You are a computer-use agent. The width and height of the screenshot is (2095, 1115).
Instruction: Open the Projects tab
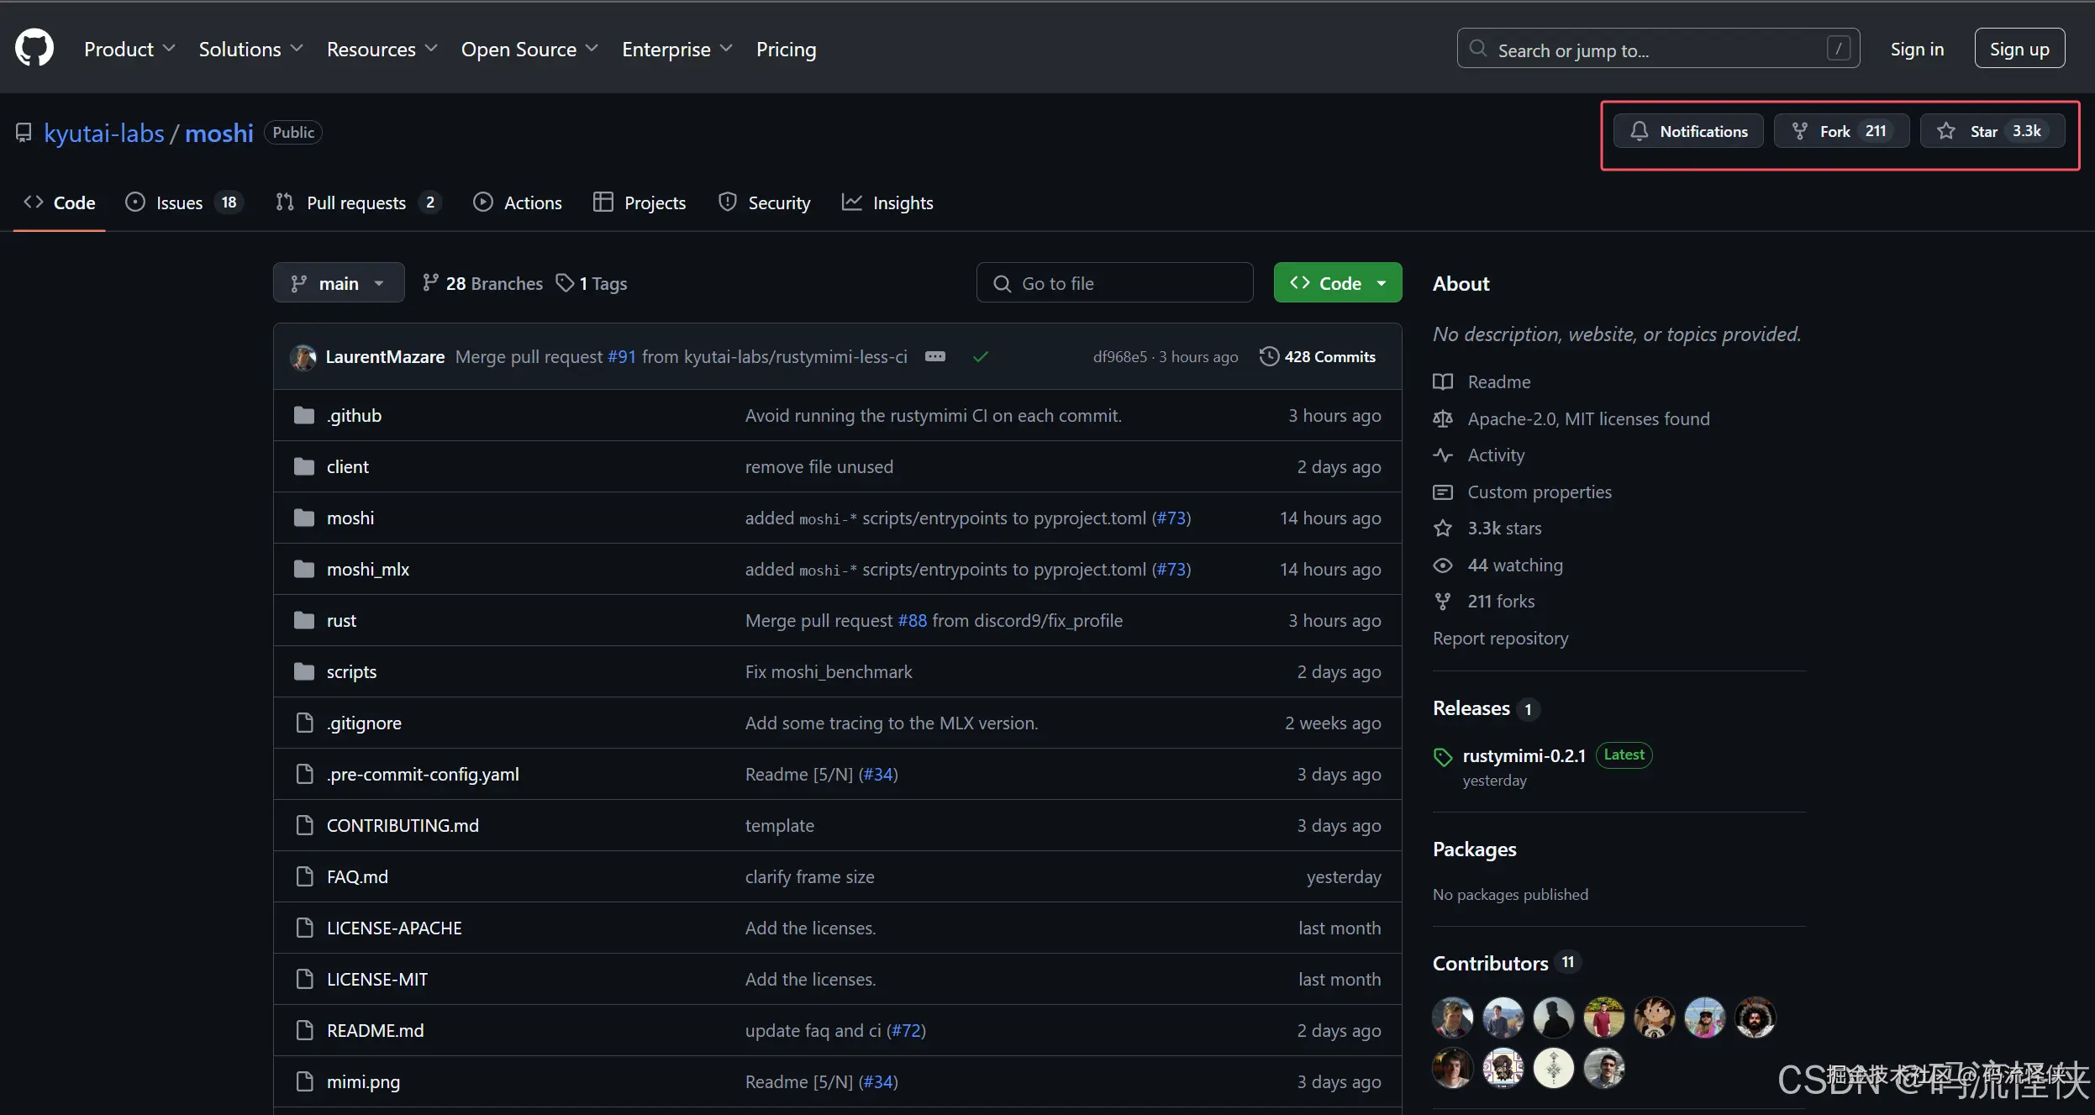coord(640,202)
